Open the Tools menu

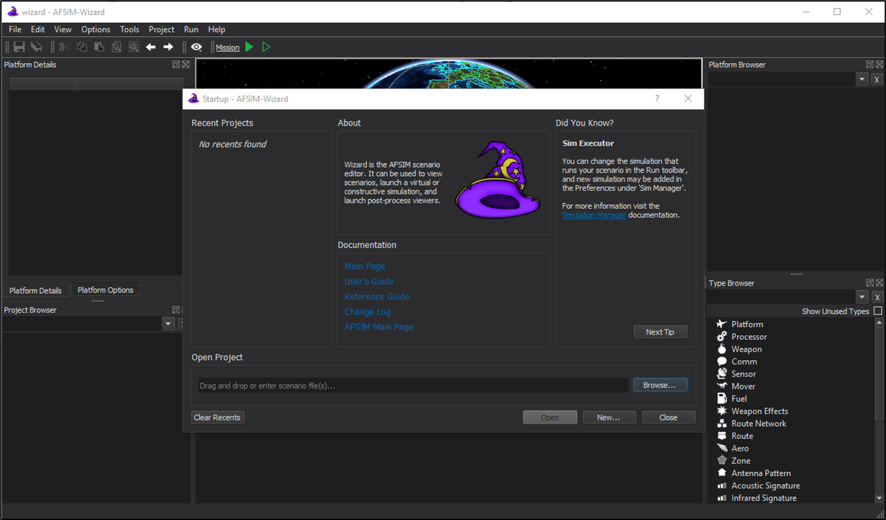point(130,29)
